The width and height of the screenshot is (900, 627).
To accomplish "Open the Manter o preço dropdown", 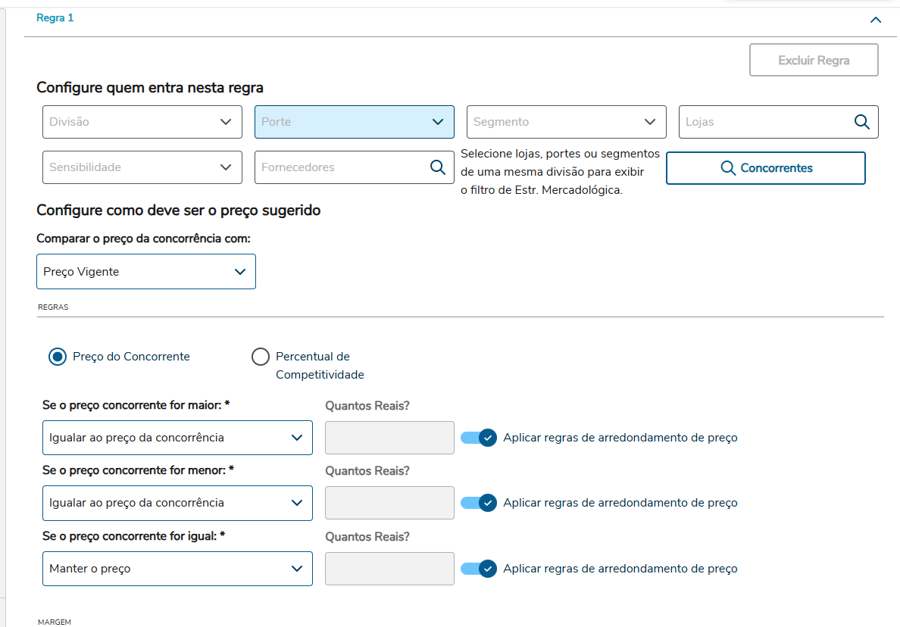I will (177, 569).
